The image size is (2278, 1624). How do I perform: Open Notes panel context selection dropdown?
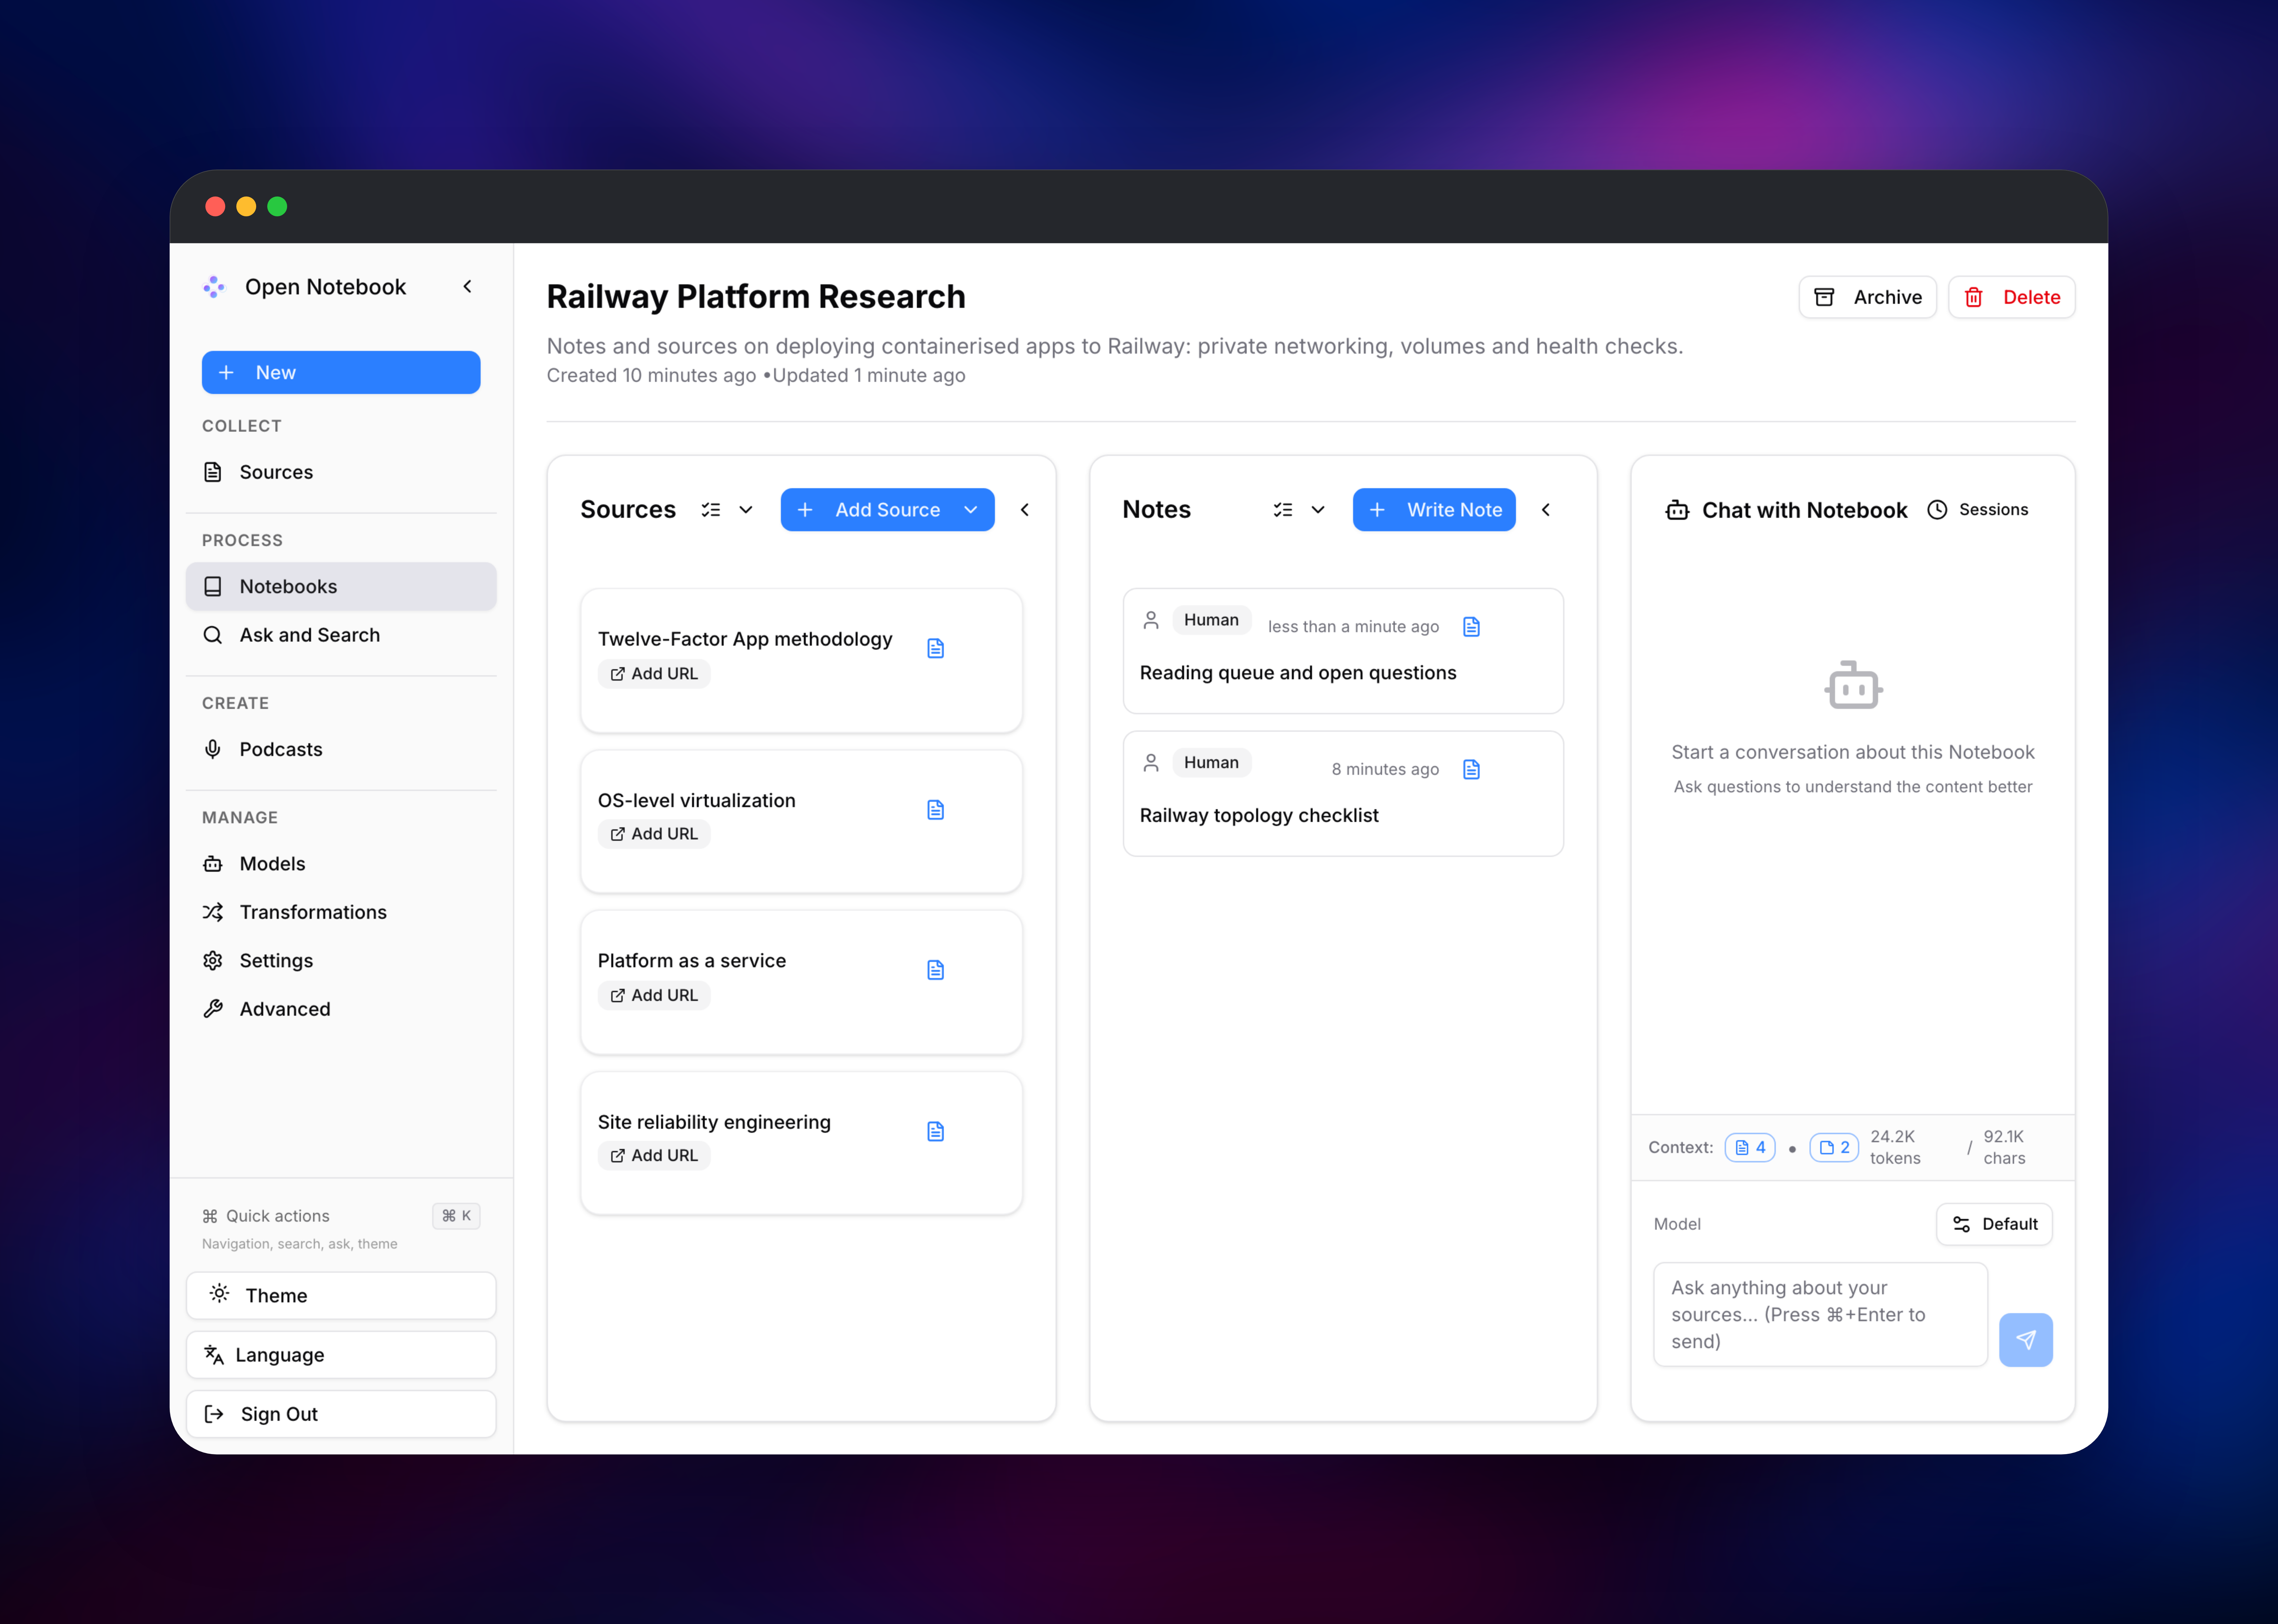click(1300, 510)
